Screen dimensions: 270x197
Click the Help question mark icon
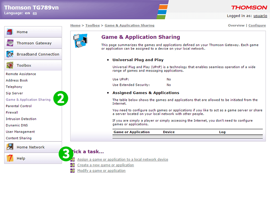tap(10, 158)
